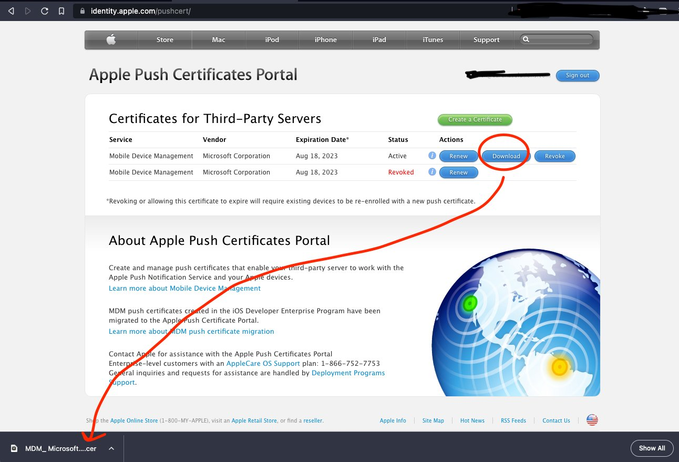Click the red Revoked status text

[401, 172]
